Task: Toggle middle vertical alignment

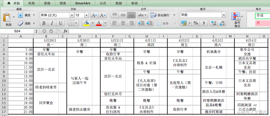Action: point(123,15)
